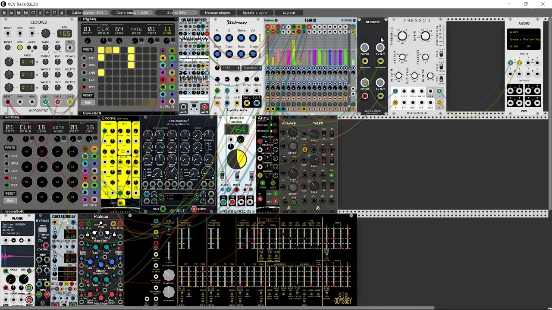Click the Fc knob on Stairway

coord(217,38)
